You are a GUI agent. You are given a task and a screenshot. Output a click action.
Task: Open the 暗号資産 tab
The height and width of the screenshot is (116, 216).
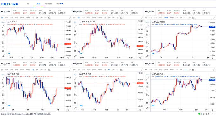[x=49, y=4]
